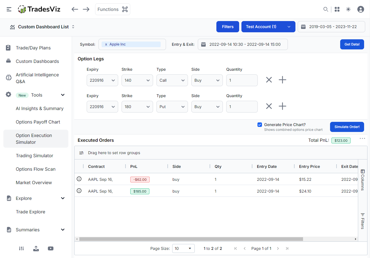Select Trading Simulator
Viewport: 370px width, 258px height.
[35, 156]
